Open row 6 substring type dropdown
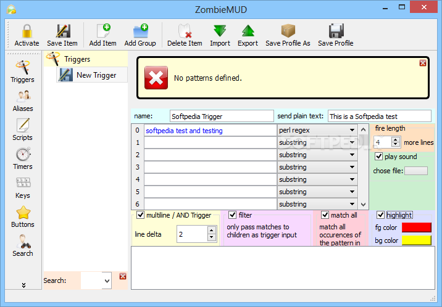Viewport: 442px width, 307px height. (317, 204)
